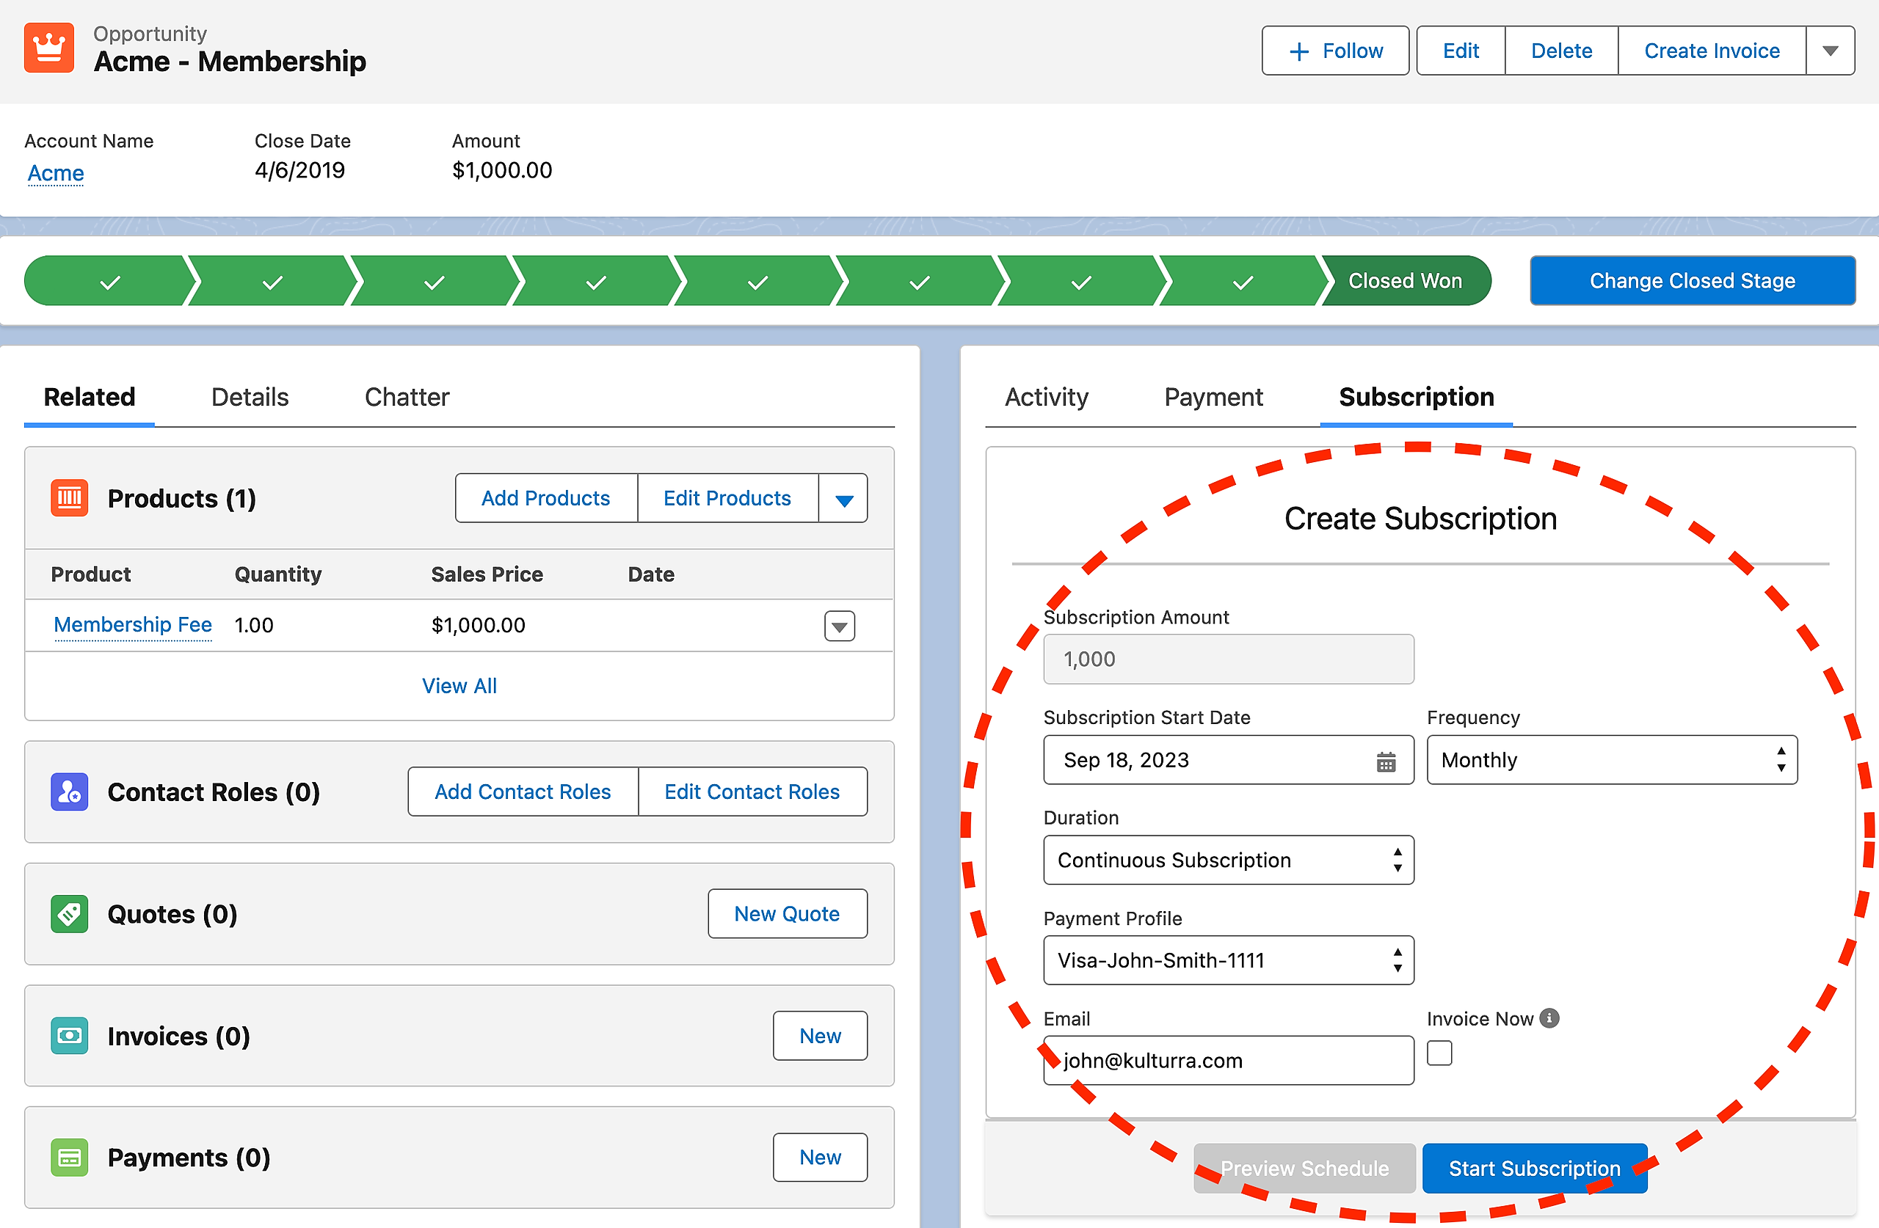
Task: Open the header actions dropdown arrow
Action: coord(1830,51)
